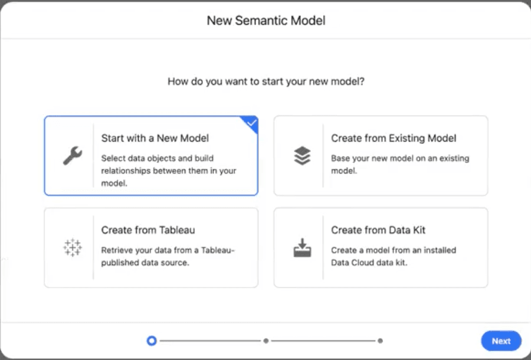Click the Create from Tableau heading

(148, 230)
